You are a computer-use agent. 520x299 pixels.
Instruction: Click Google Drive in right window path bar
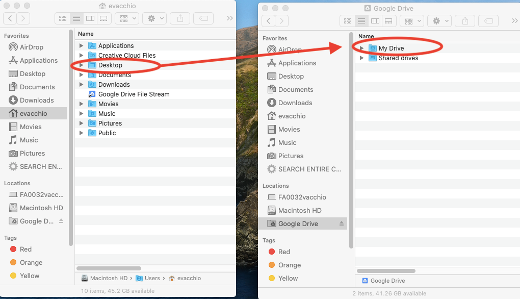[x=383, y=281]
